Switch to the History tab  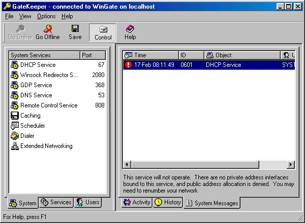tap(168, 202)
